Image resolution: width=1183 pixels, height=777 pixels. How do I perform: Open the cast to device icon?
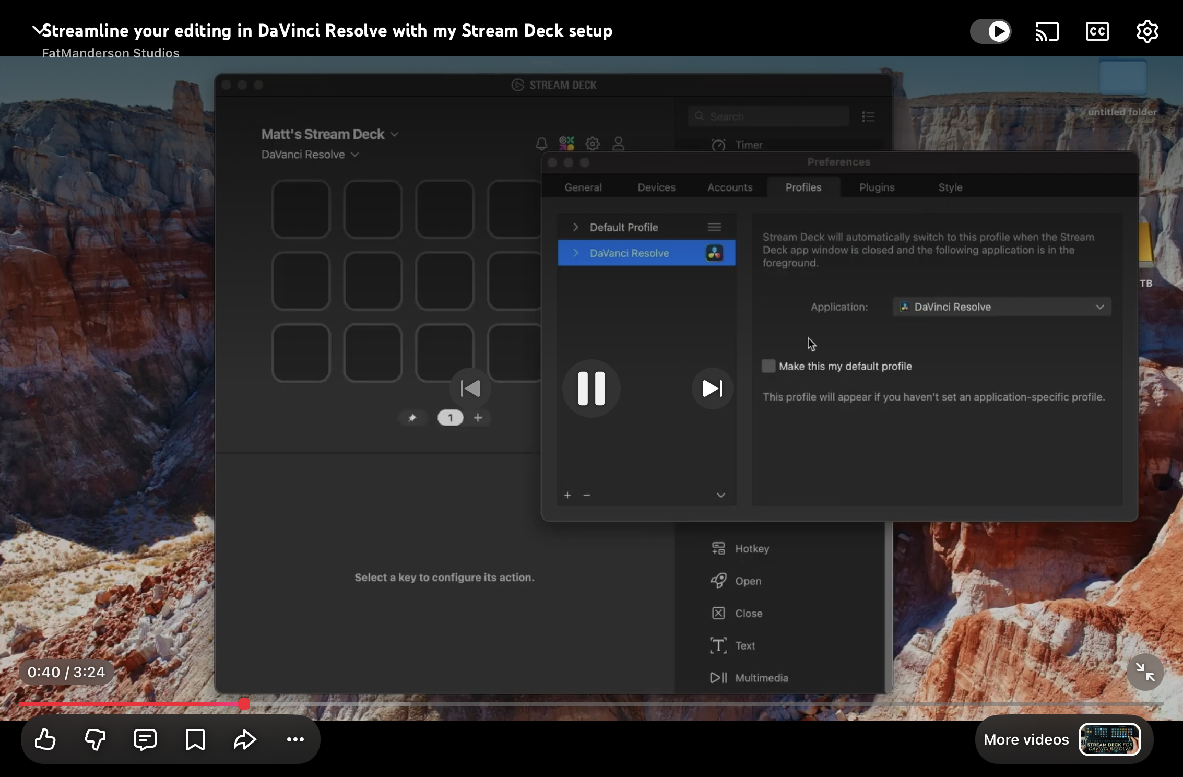point(1047,31)
